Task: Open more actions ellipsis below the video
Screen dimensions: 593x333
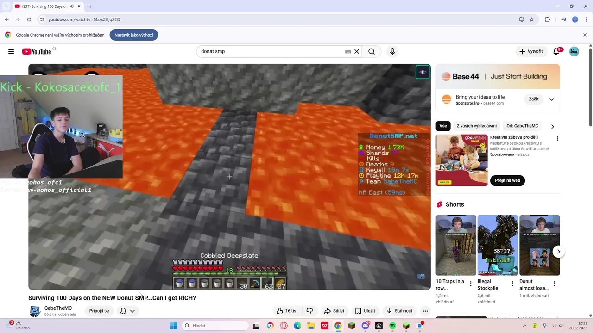Action: click(x=425, y=311)
